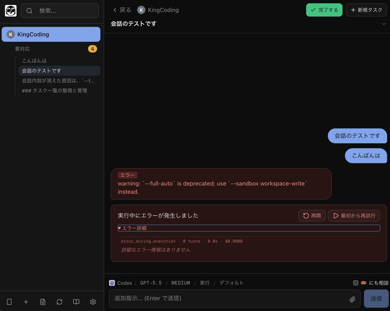Open the 会話内容が消えた原因は task

click(x=59, y=81)
